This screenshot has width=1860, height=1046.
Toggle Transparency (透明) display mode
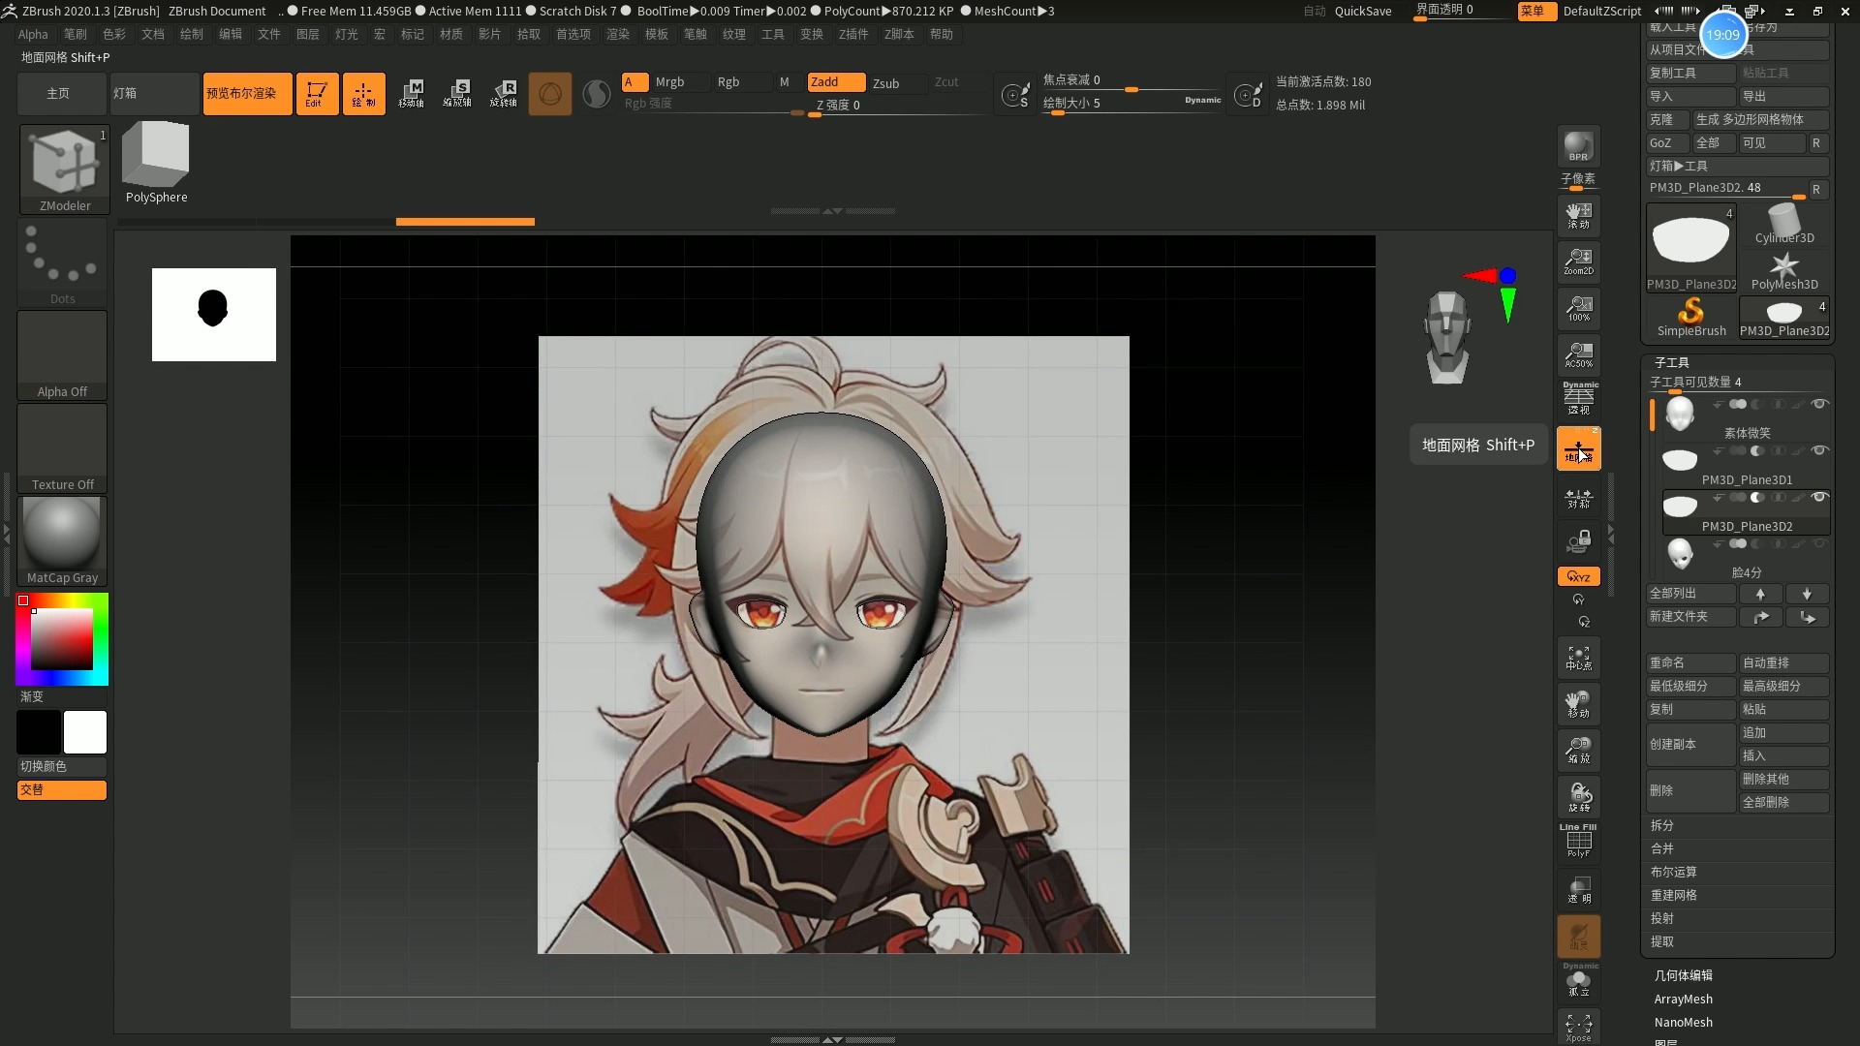click(x=1578, y=889)
